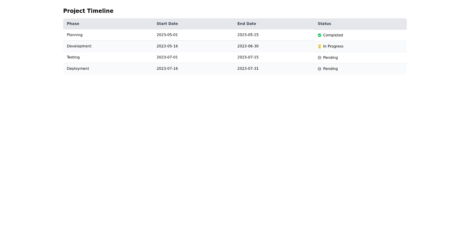
Task: Click the End Date column header
Action: (x=247, y=24)
